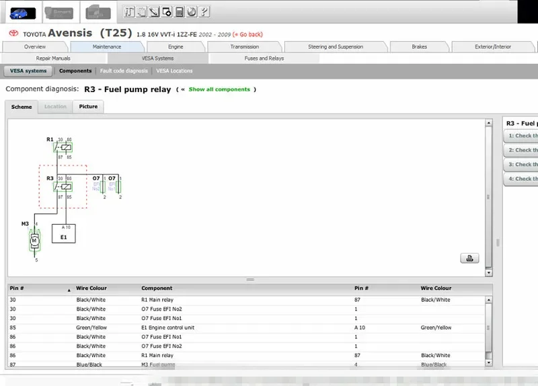Open the Components section

coord(75,71)
